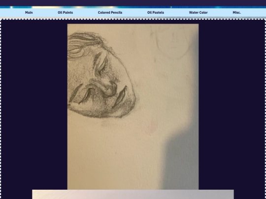Open the Misc. category
This screenshot has height=199, width=266.
[x=236, y=12]
